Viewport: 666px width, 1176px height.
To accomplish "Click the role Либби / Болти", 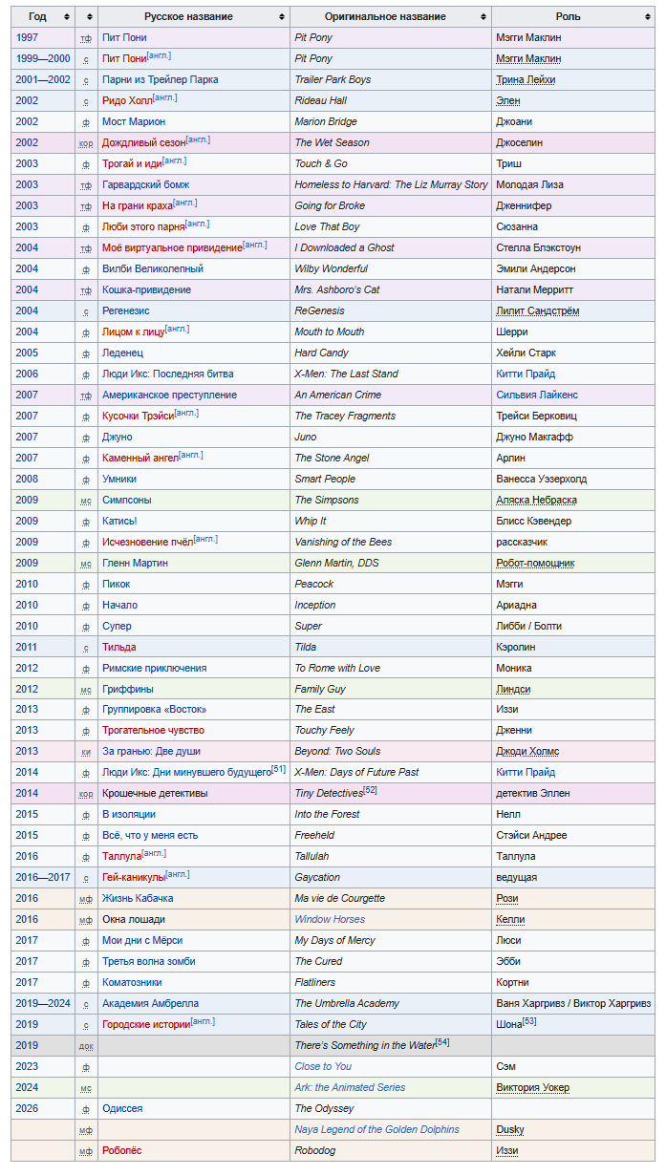I will click(529, 627).
